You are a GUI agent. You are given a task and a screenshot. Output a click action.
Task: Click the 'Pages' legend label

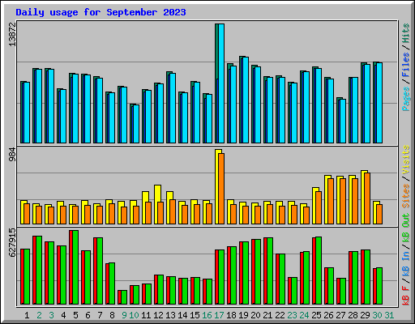tap(406, 99)
